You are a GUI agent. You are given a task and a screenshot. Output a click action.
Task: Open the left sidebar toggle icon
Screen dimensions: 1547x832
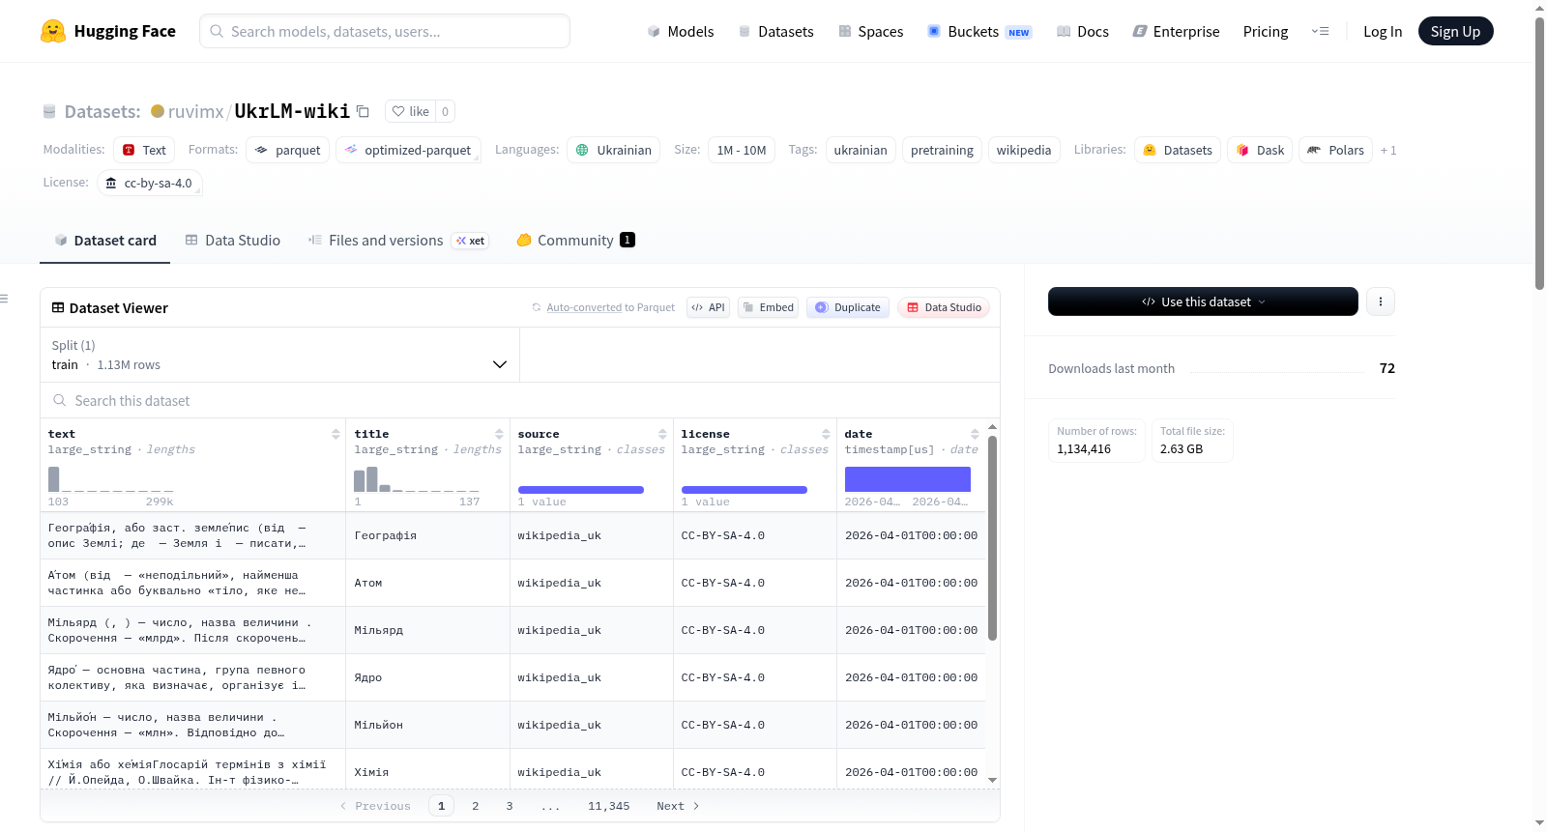(x=4, y=299)
